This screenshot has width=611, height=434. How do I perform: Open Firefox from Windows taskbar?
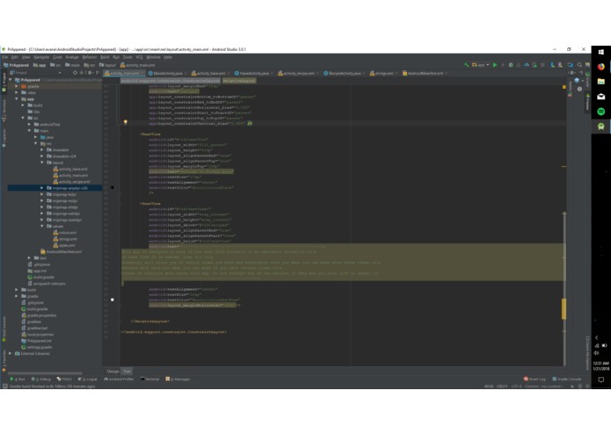point(600,67)
